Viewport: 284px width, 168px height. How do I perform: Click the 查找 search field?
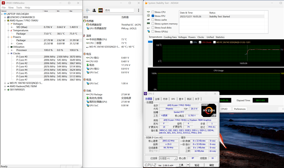tap(119, 10)
